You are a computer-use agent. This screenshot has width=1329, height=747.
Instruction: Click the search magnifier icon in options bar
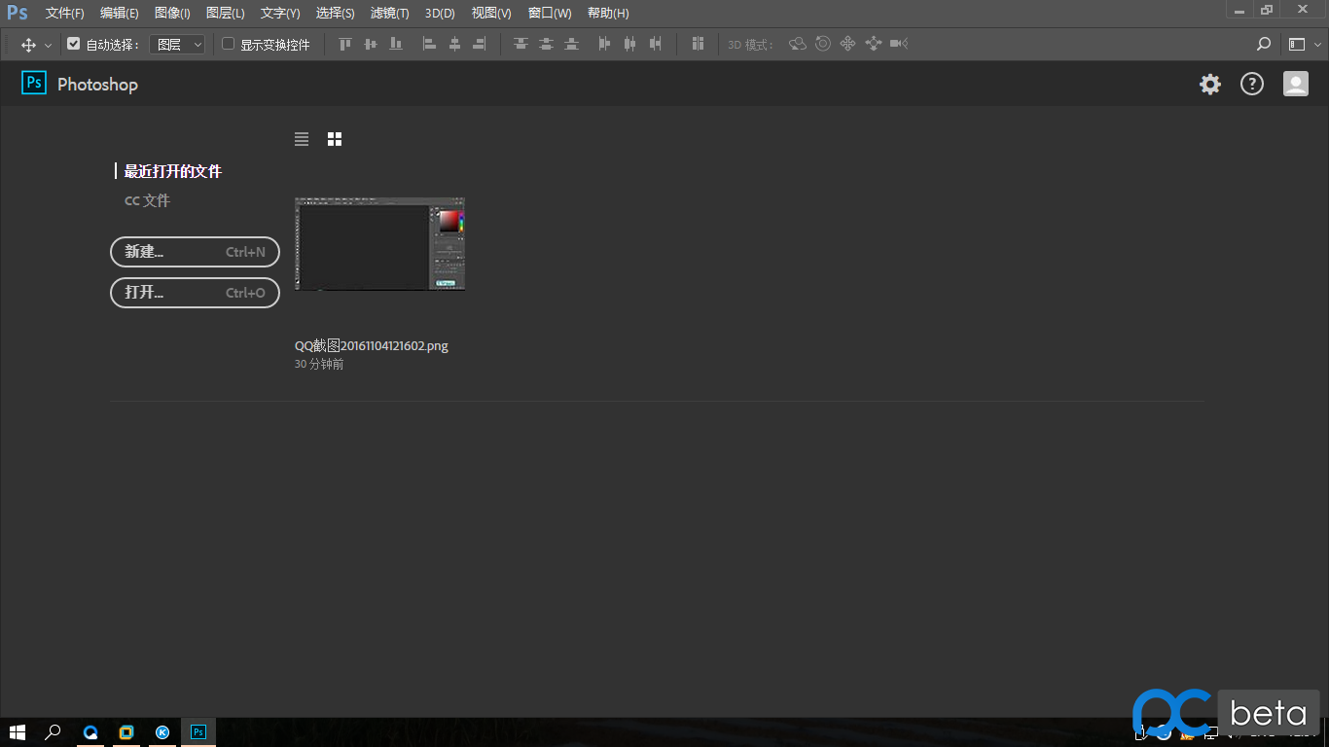tap(1264, 44)
